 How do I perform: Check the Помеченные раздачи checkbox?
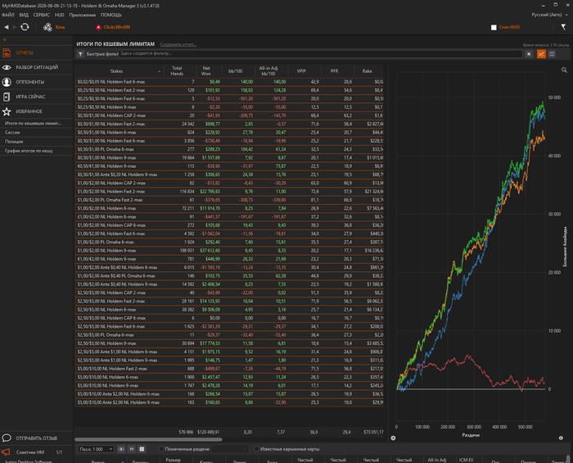161,449
